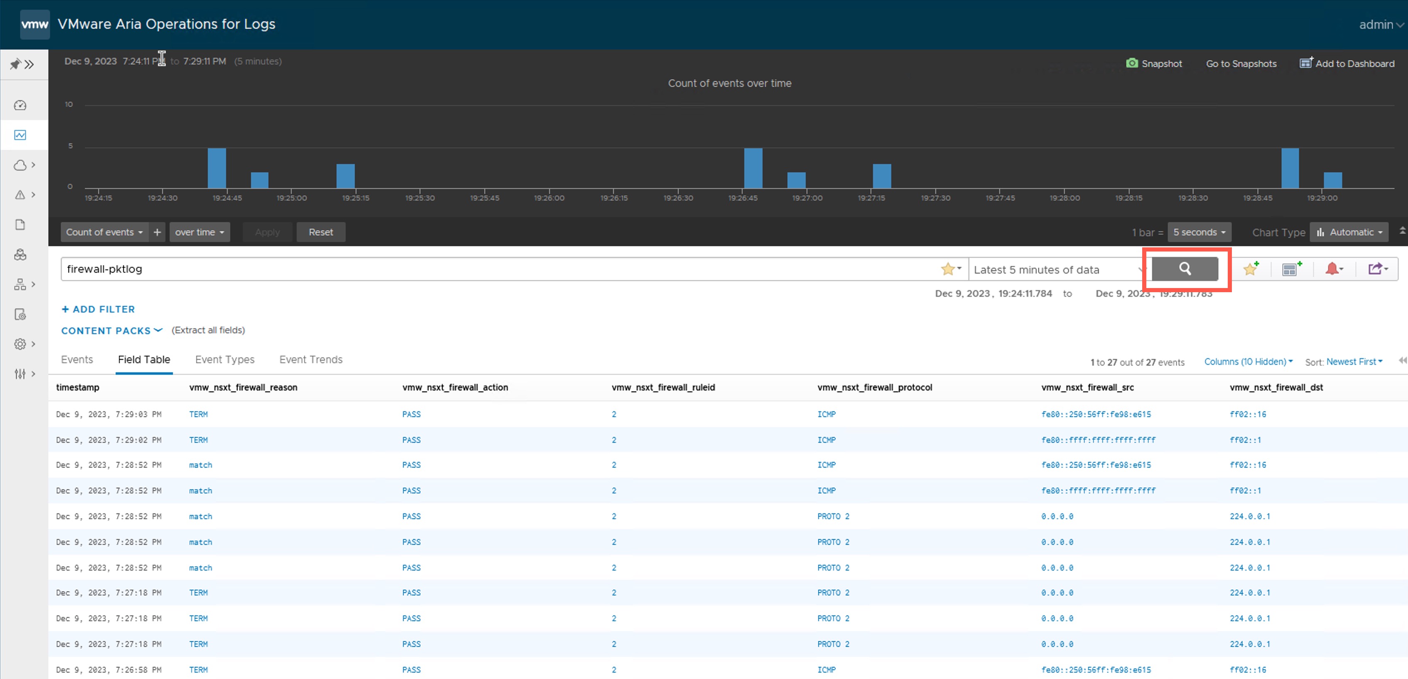The height and width of the screenshot is (679, 1408).
Task: Open the 5 seconds bar interval dropdown
Action: click(x=1199, y=232)
